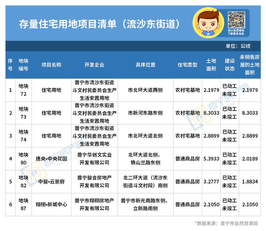
Task: Select the 序号 column header
Action: 10,65
